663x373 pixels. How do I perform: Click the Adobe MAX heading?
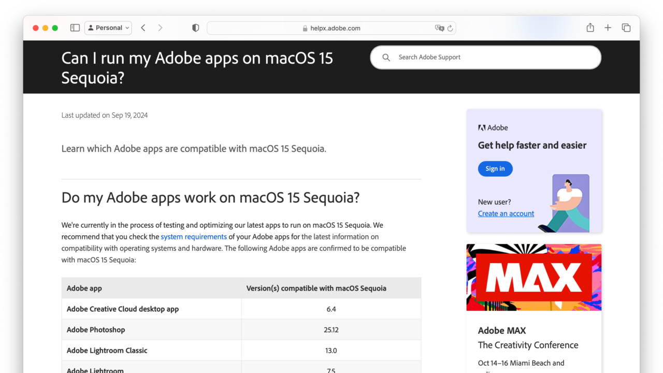click(502, 331)
